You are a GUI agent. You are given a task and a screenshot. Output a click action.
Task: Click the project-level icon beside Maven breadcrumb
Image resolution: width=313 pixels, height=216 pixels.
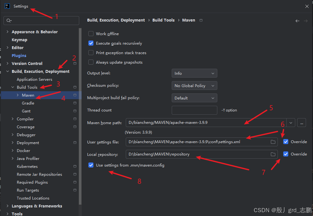201,20
